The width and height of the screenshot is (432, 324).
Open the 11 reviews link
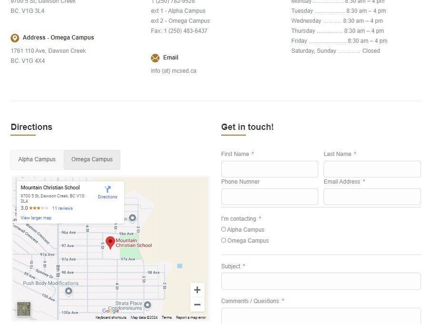[x=62, y=208]
